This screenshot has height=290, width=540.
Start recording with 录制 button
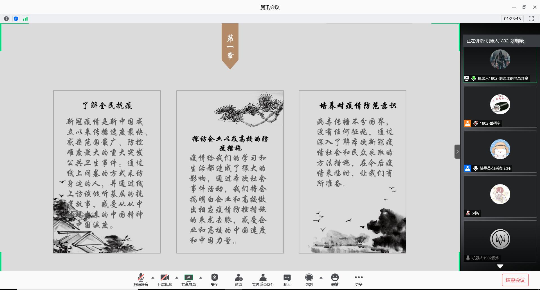coord(309,280)
